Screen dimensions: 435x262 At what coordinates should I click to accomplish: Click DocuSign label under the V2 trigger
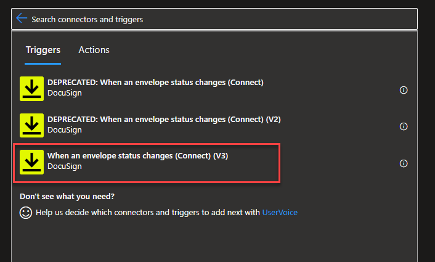click(65, 130)
